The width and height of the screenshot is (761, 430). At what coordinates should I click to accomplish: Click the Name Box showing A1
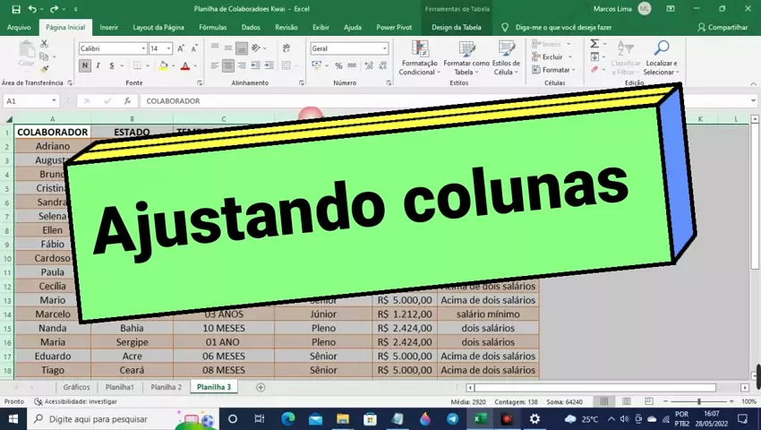[30, 101]
